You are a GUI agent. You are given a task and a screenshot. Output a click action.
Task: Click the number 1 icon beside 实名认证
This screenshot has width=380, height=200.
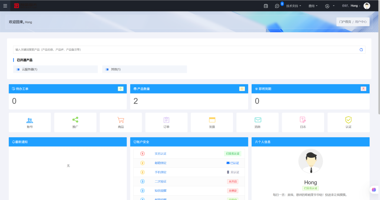(x=142, y=154)
